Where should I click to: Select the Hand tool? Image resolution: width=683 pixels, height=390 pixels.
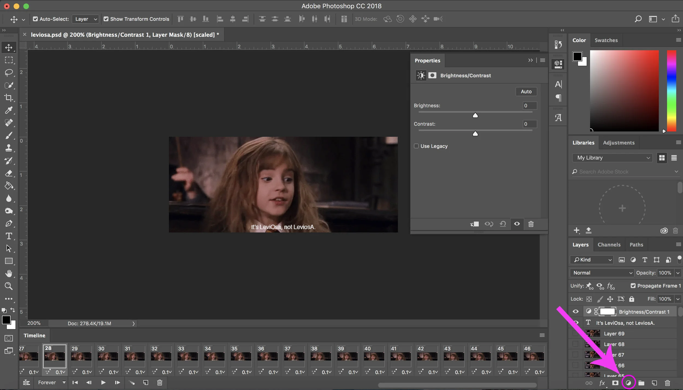pos(9,274)
